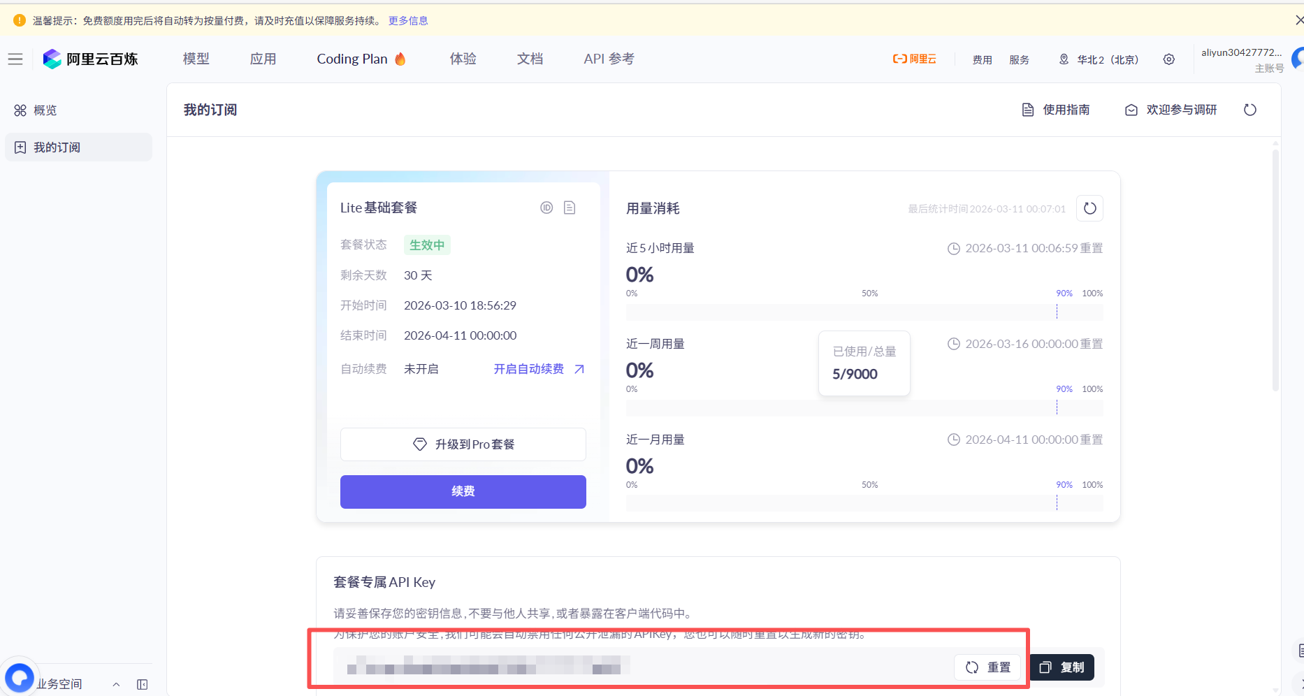Open the 服务 menu
The height and width of the screenshot is (696, 1304).
pos(1019,60)
